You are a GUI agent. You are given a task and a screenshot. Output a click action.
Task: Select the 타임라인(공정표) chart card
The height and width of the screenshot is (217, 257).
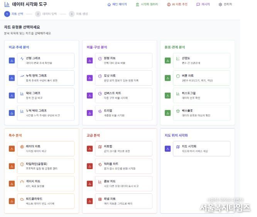46,166
